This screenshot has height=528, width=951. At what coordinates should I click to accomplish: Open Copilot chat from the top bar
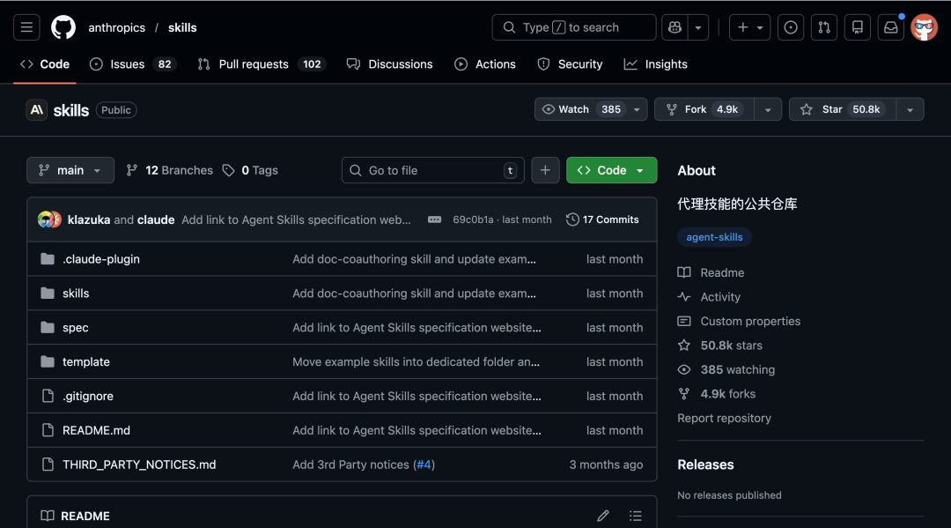[675, 27]
